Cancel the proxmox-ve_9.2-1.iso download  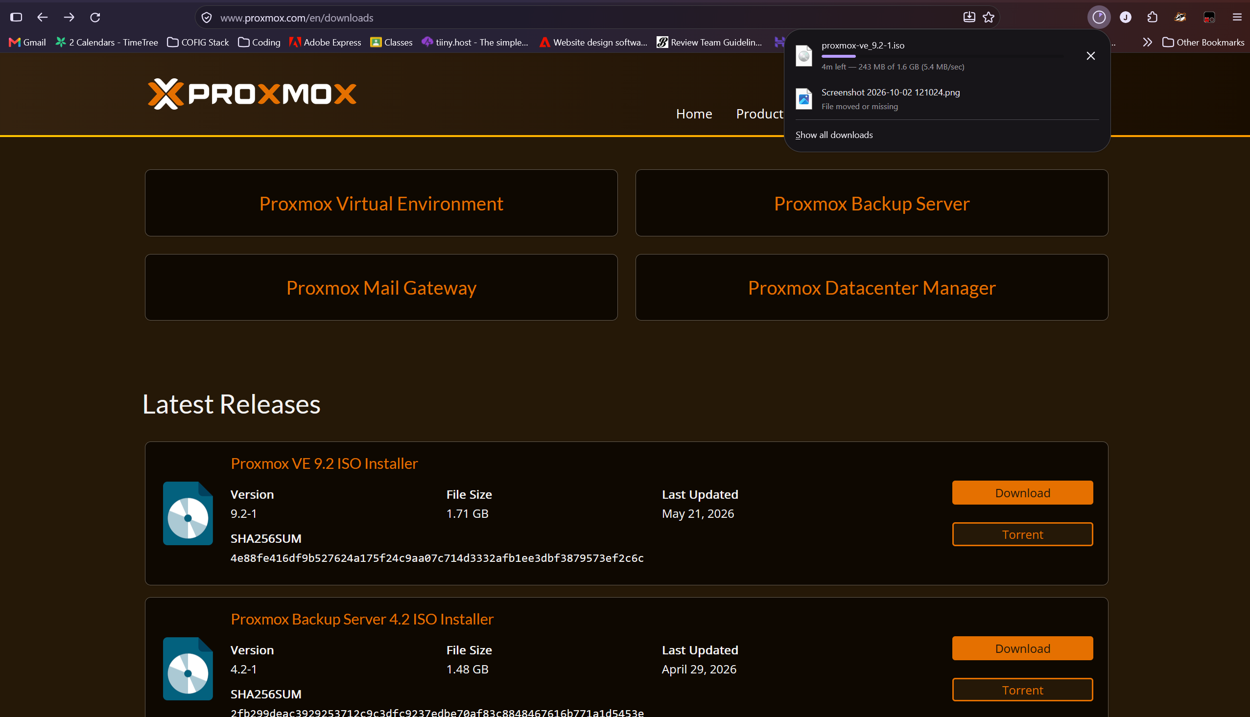pyautogui.click(x=1090, y=56)
